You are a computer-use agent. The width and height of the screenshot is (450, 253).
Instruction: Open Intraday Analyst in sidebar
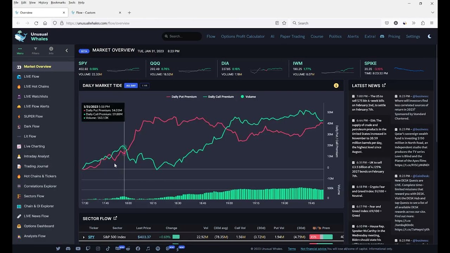pos(43,156)
